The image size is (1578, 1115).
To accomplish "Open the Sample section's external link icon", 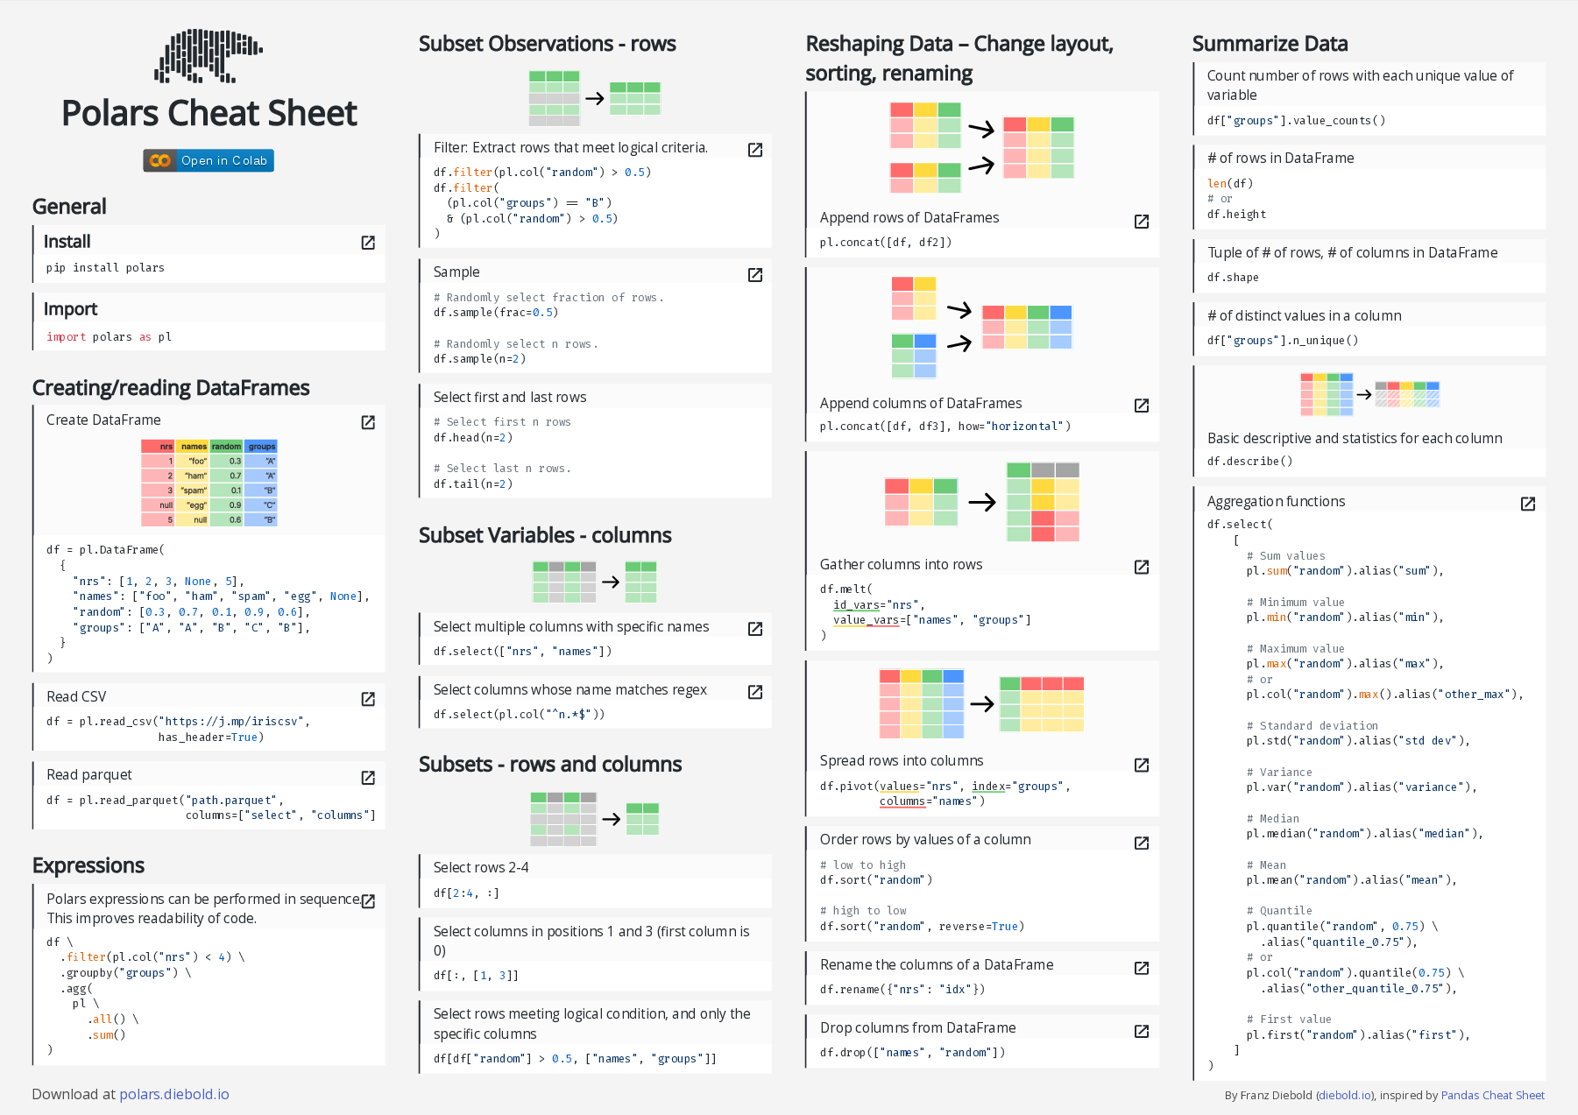I will click(754, 274).
